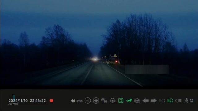This screenshot has width=198, height=111.
Task: Click the lane keeping car icon
Action: coord(113,101)
